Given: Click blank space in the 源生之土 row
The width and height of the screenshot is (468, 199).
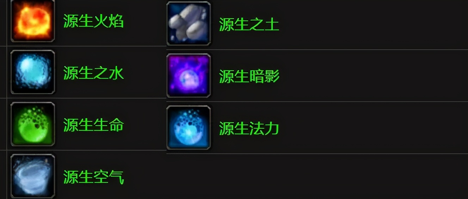Looking at the screenshot, I should [374, 25].
